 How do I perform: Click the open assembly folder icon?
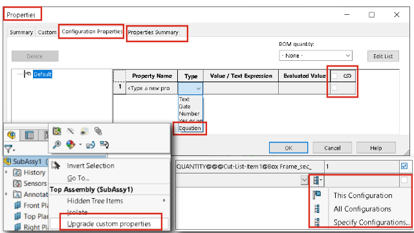point(56,131)
